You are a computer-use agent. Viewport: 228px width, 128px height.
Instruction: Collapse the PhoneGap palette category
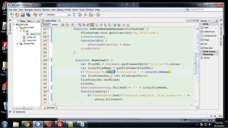tap(202, 54)
